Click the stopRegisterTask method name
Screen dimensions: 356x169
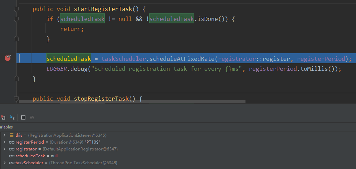[x=101, y=99]
